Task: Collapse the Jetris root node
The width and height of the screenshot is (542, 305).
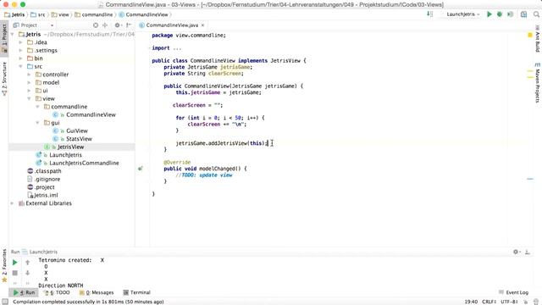Action: coord(13,34)
